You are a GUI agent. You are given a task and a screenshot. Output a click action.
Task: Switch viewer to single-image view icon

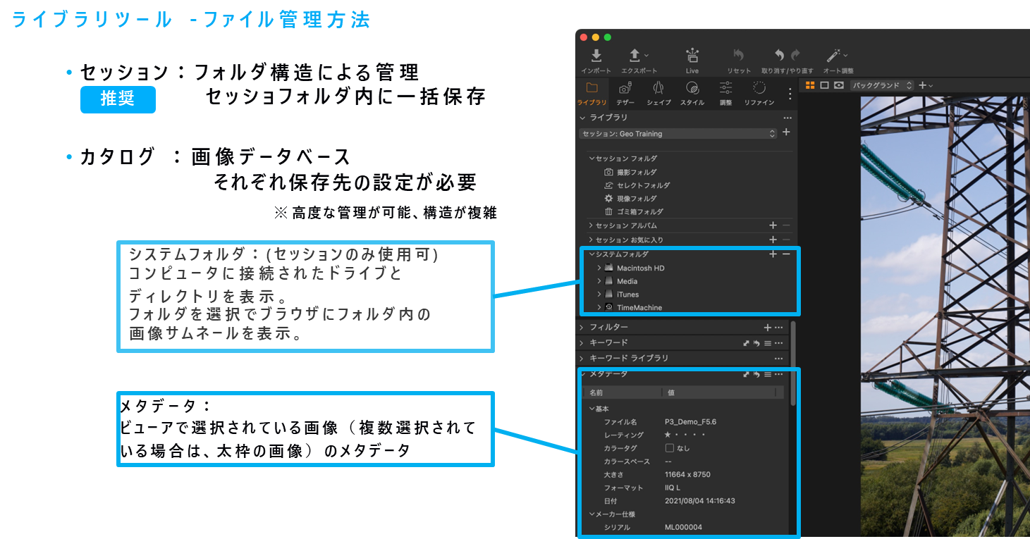[x=824, y=85]
